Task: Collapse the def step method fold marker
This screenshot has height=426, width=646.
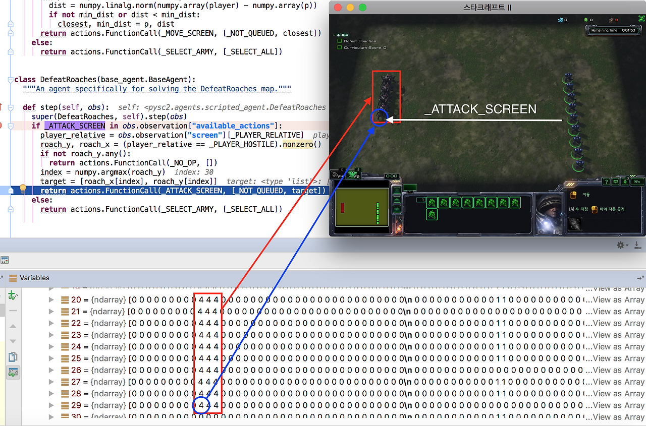Action: click(11, 107)
